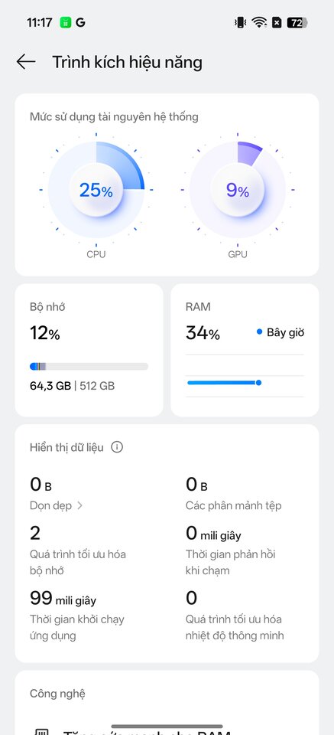Click the storage usage progress bar

tap(89, 367)
